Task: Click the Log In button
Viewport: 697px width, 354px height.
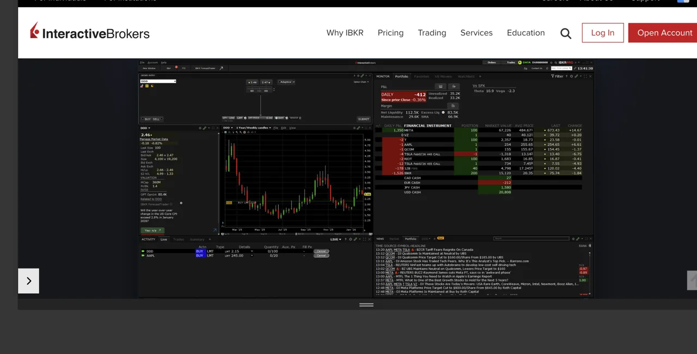Action: click(x=603, y=33)
